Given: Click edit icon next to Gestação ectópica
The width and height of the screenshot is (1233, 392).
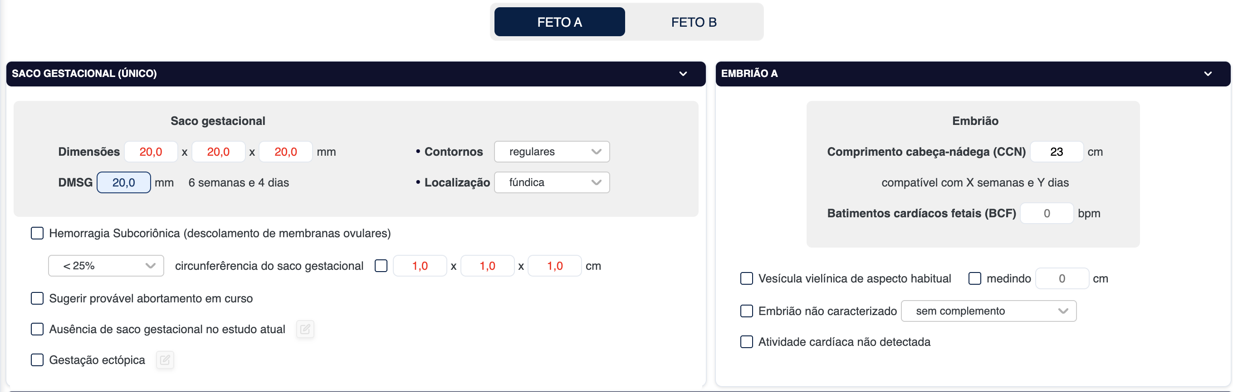Looking at the screenshot, I should (x=165, y=359).
